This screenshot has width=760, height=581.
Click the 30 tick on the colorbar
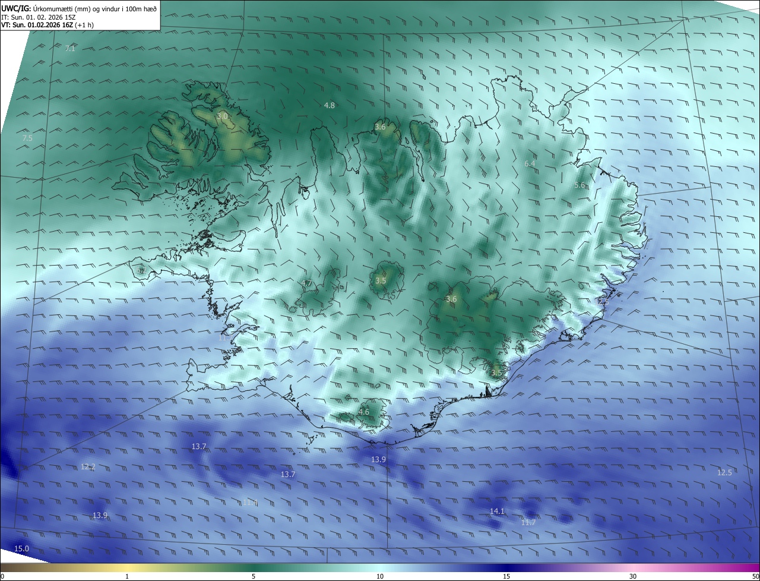click(633, 577)
